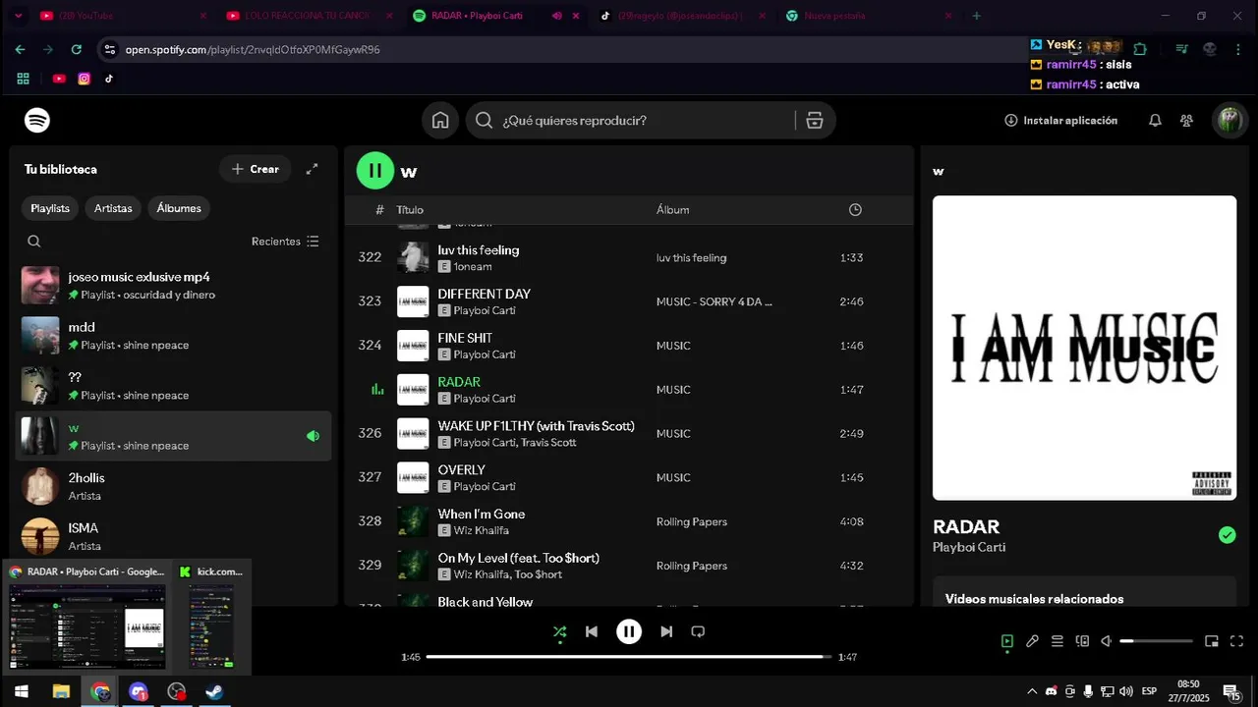Screen dimensions: 1258x707
Task: Enter full screen mode
Action: pyautogui.click(x=1236, y=641)
